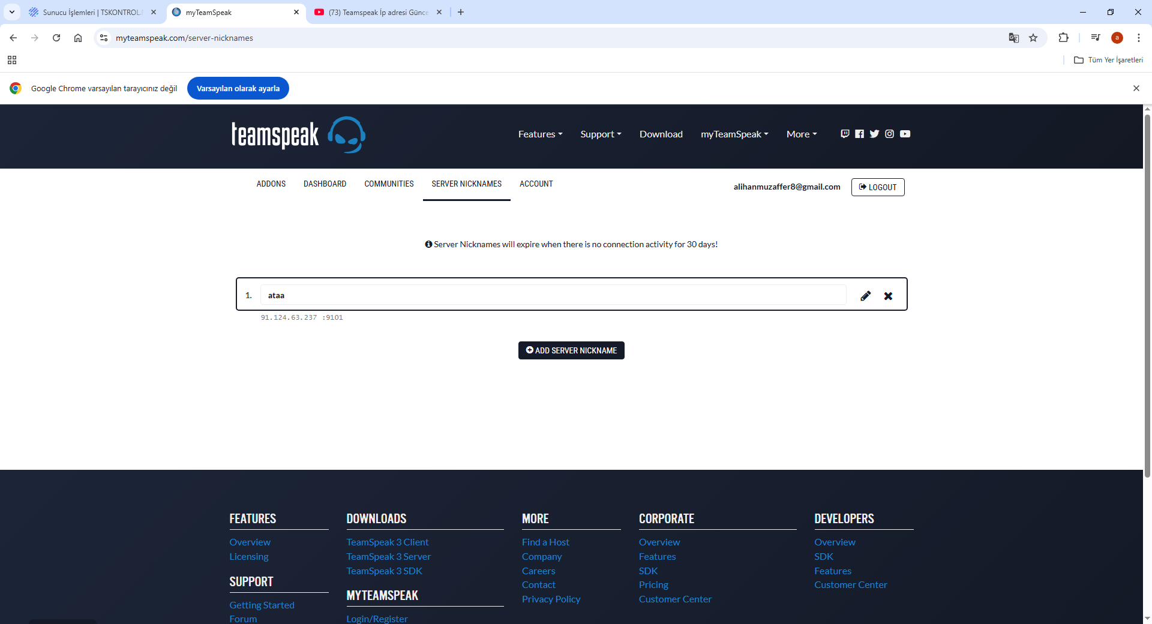Open Find a Host link
This screenshot has height=624, width=1152.
tap(545, 542)
